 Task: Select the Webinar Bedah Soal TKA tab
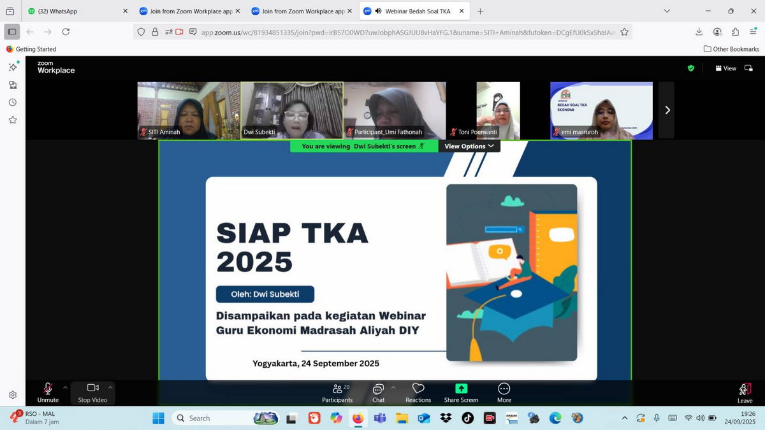(x=418, y=11)
